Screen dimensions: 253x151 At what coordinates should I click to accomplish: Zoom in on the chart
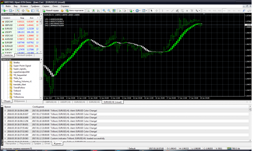pos(104,11)
